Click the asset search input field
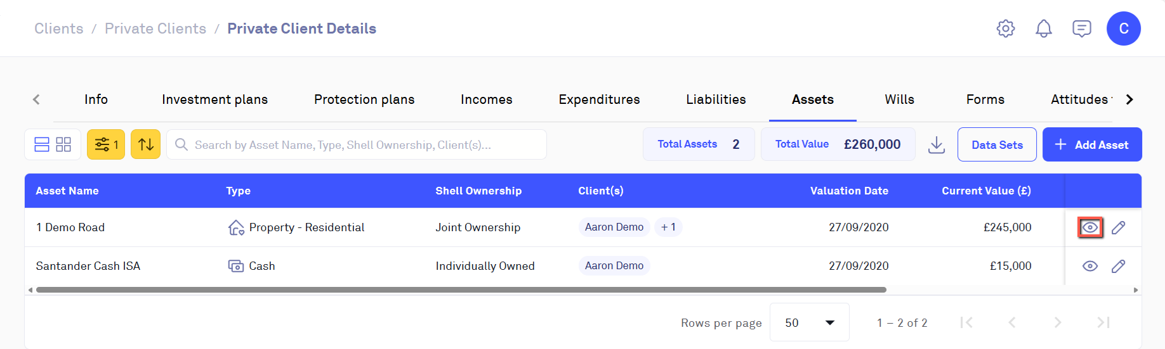 click(x=362, y=145)
